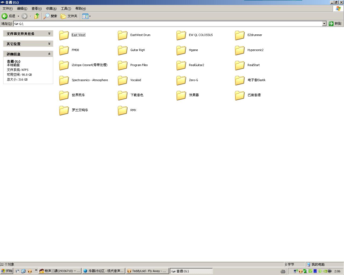Open the views dropdown arrow

(90, 16)
